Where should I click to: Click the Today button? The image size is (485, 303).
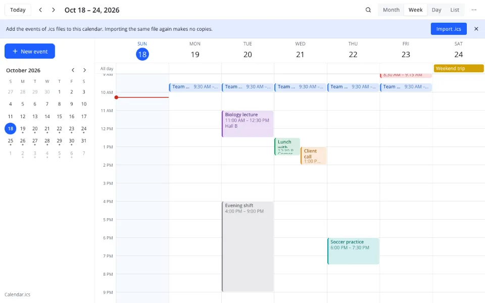click(18, 10)
